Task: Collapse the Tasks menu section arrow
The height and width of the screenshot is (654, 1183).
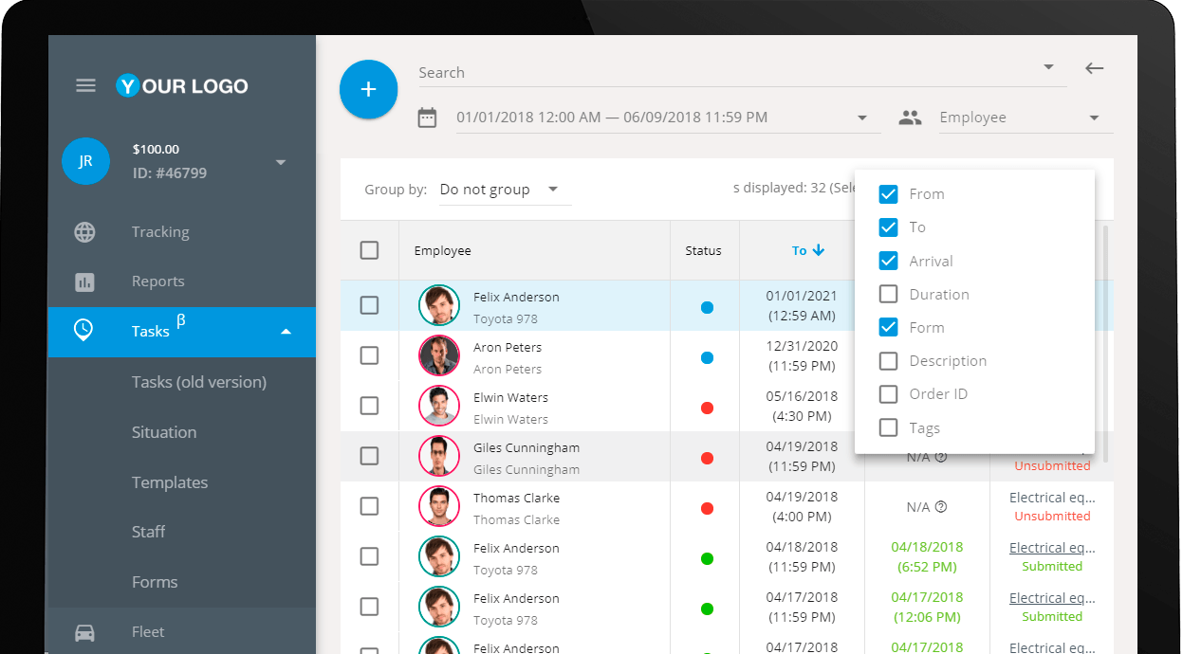Action: pyautogui.click(x=286, y=332)
